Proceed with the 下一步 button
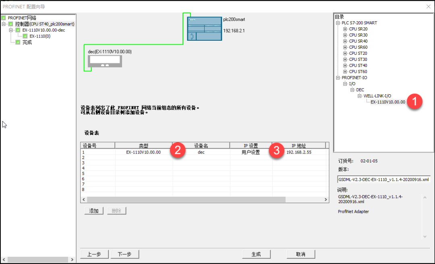 point(124,254)
